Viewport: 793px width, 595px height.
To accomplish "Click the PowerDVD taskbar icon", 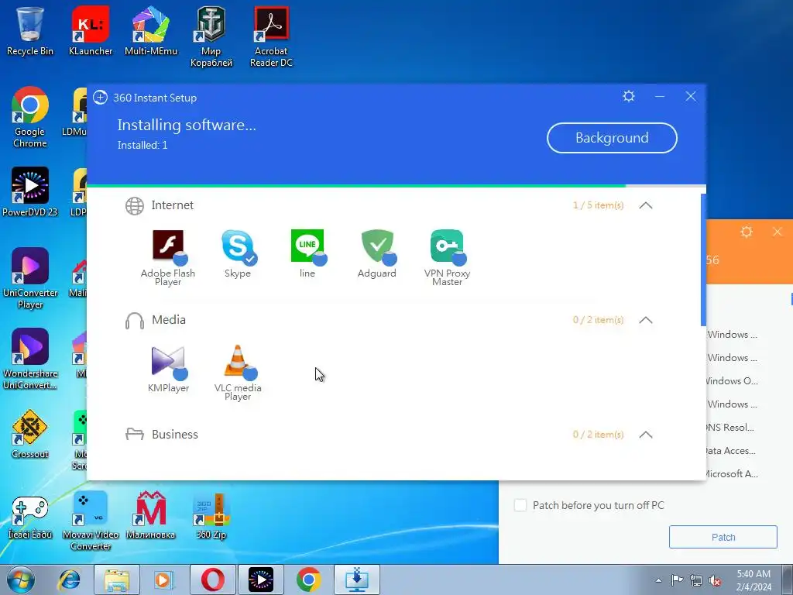I will [261, 580].
